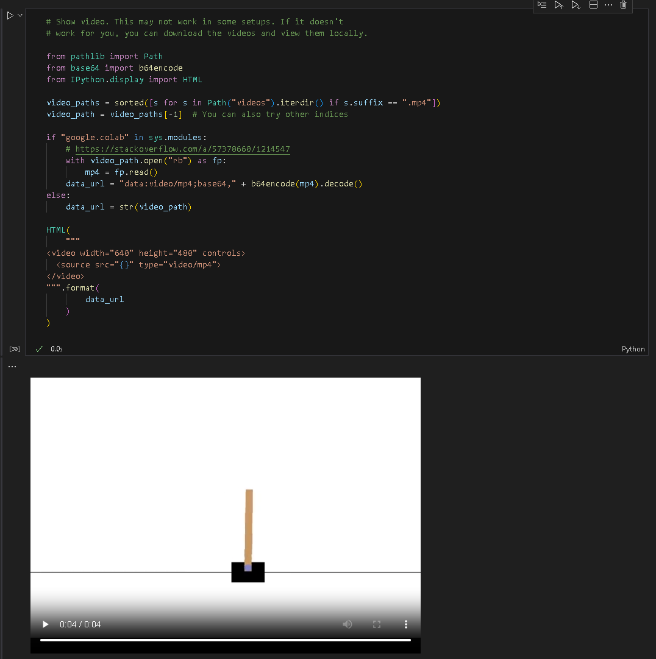Screen dimensions: 656x659
Task: Click the green success check mark
Action: pyautogui.click(x=39, y=349)
